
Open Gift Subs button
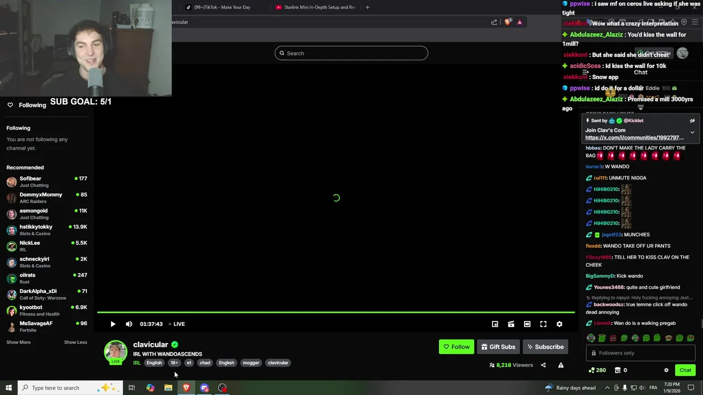click(x=498, y=347)
